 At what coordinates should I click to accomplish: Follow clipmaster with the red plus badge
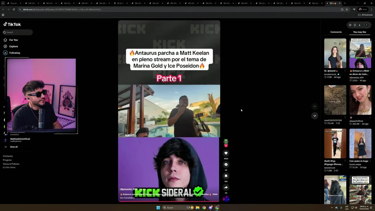(x=226, y=145)
